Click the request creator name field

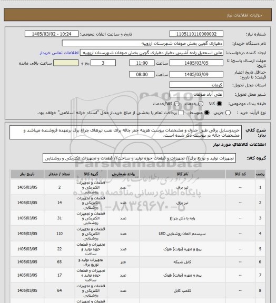coord(152,53)
